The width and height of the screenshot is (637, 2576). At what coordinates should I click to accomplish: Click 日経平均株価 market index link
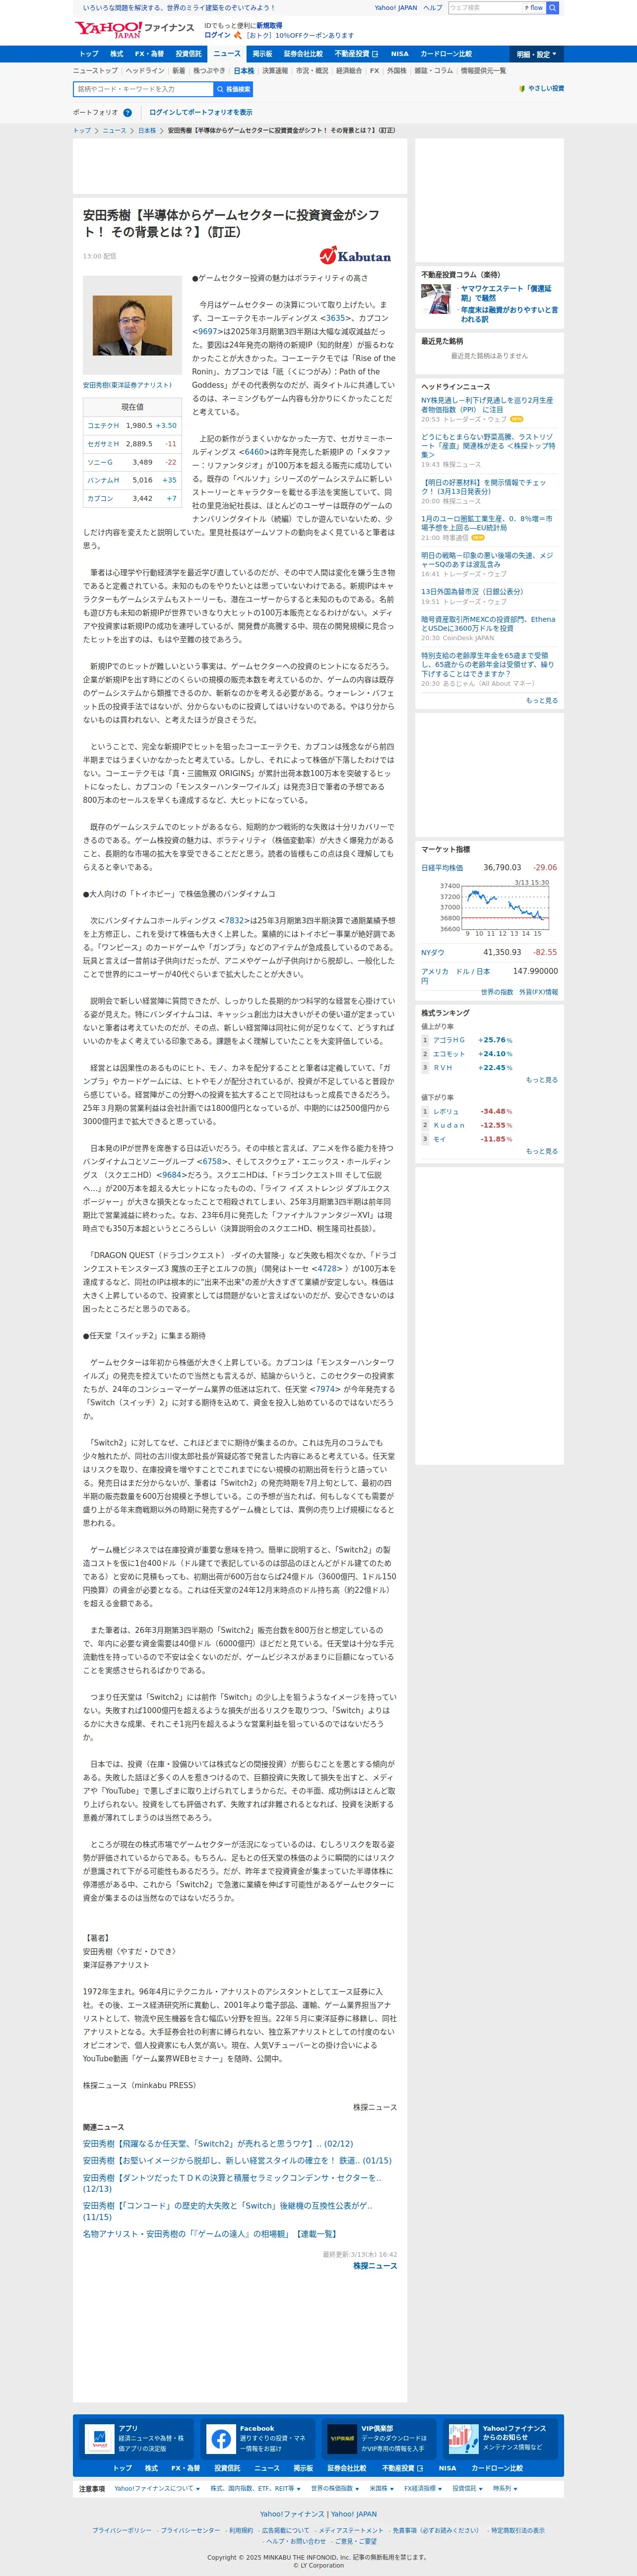coord(442,868)
